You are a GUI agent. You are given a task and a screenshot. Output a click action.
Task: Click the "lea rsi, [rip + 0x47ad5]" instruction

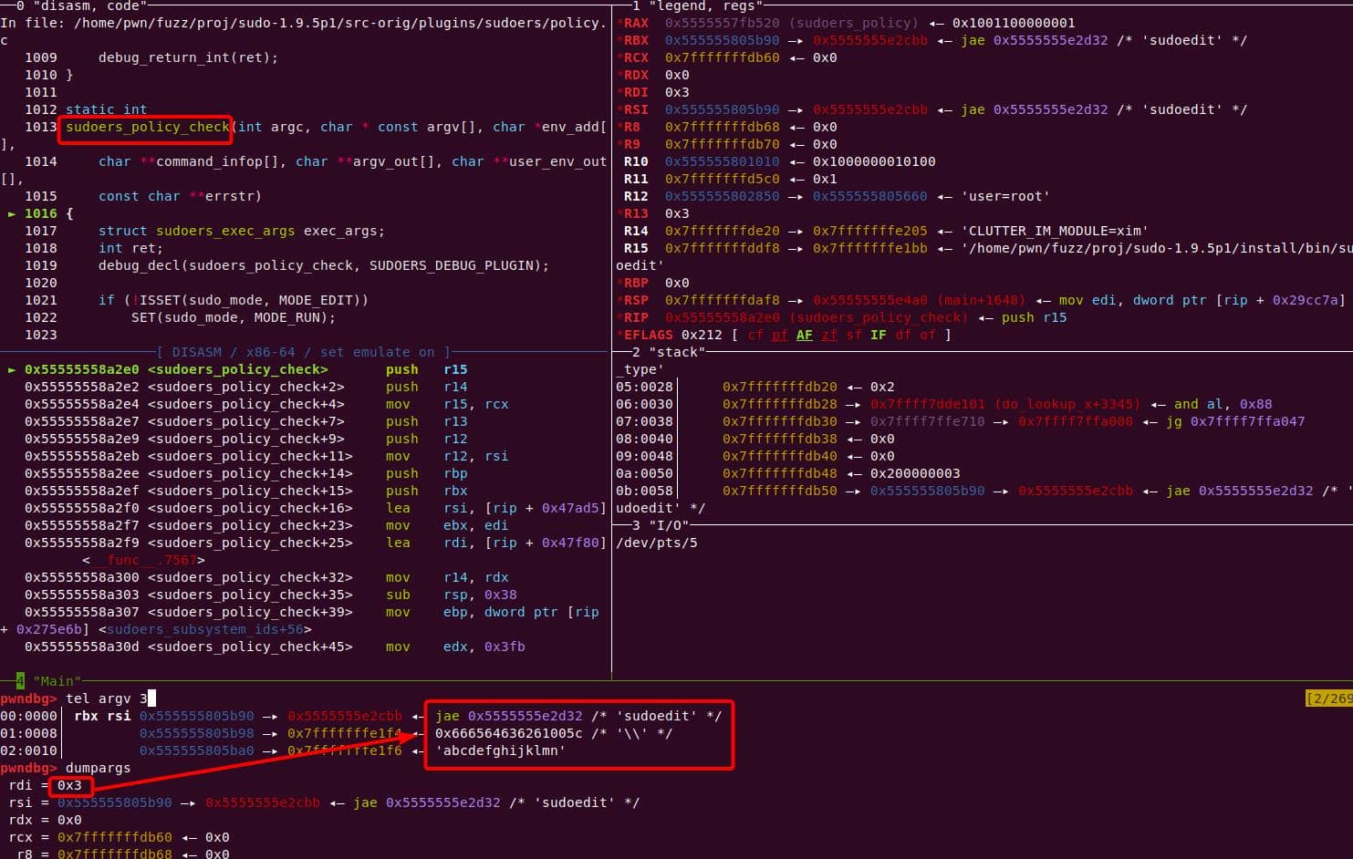(496, 508)
